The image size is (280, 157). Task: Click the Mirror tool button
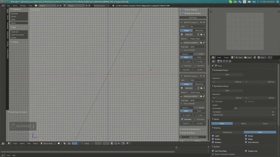pos(19,23)
